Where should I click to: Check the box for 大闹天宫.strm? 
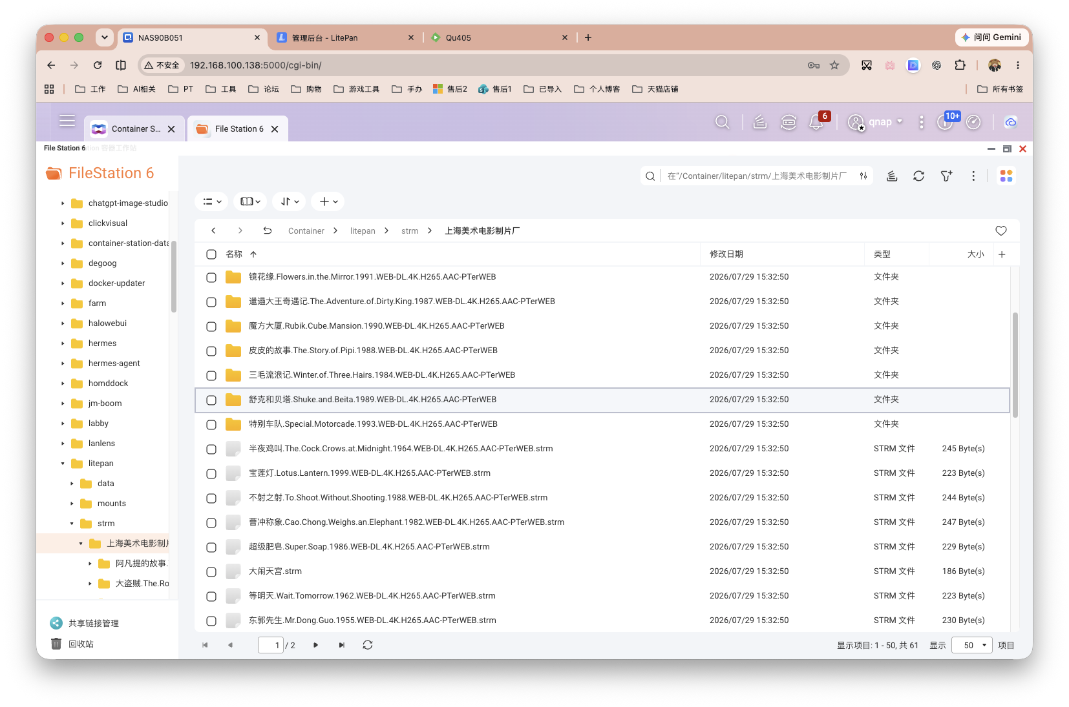tap(211, 571)
